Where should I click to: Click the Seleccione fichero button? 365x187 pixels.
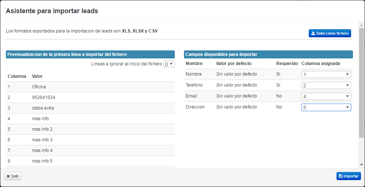tap(330, 33)
